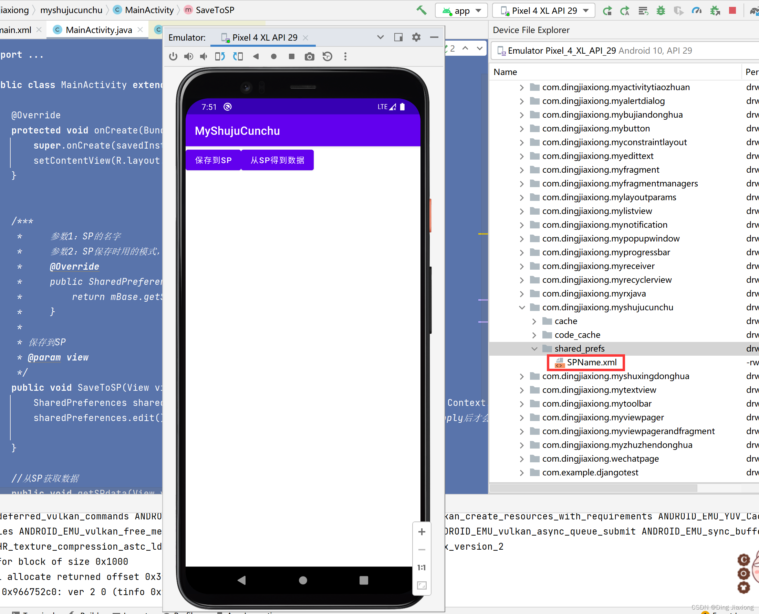Screen dimensions: 759x614
Task: Collapse the com.dingjiaxiong.myshujucunchu folder
Action: pyautogui.click(x=522, y=308)
